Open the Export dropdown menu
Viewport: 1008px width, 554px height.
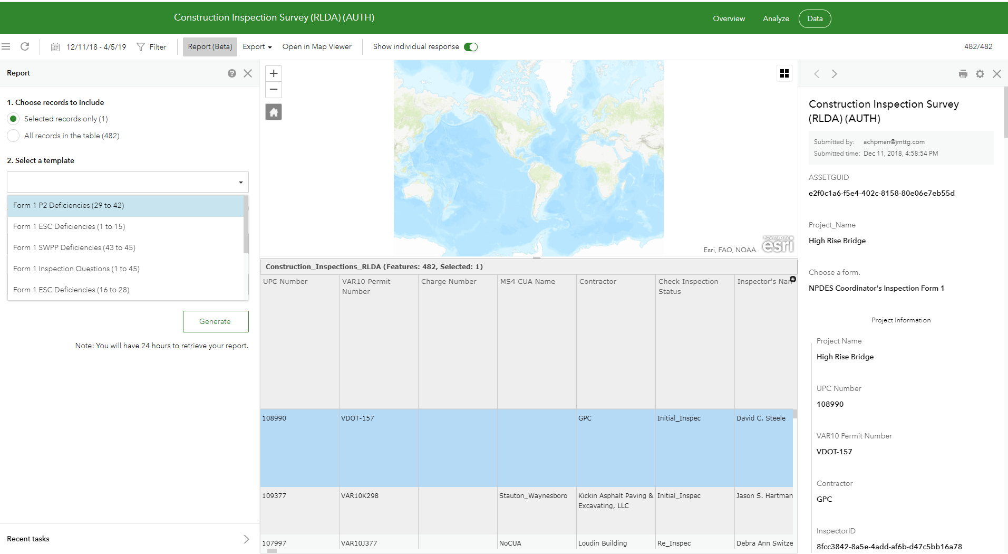coord(257,47)
